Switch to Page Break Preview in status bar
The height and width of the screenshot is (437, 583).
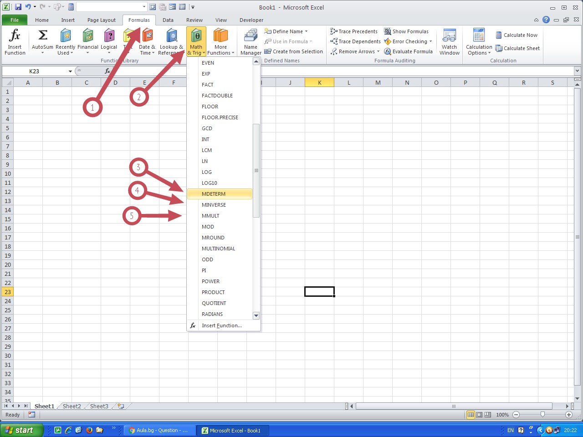tap(488, 415)
